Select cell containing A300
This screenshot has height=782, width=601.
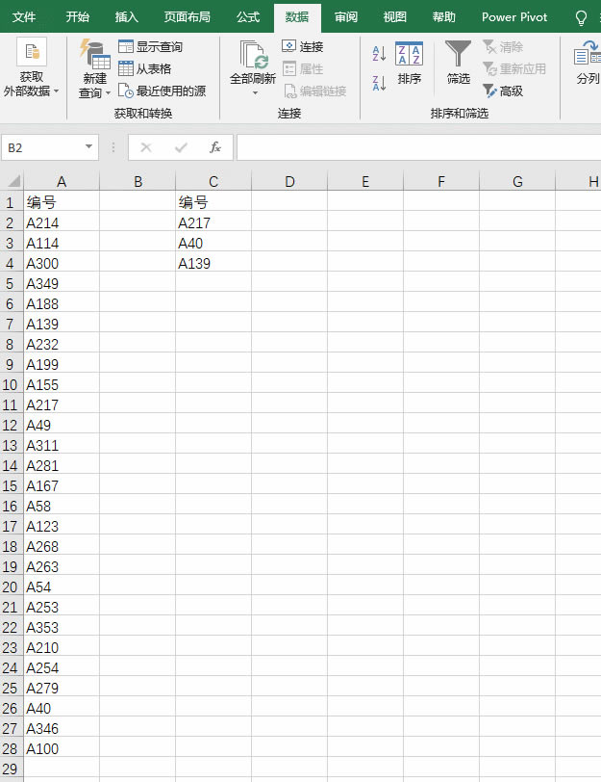point(62,263)
